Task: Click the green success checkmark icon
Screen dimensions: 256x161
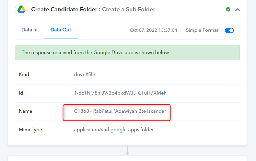Action: (228, 9)
